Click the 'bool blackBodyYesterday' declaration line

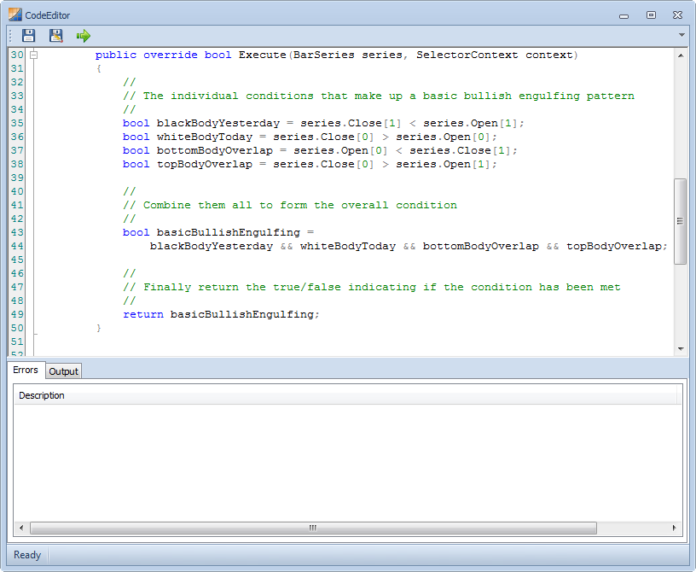tap(323, 123)
